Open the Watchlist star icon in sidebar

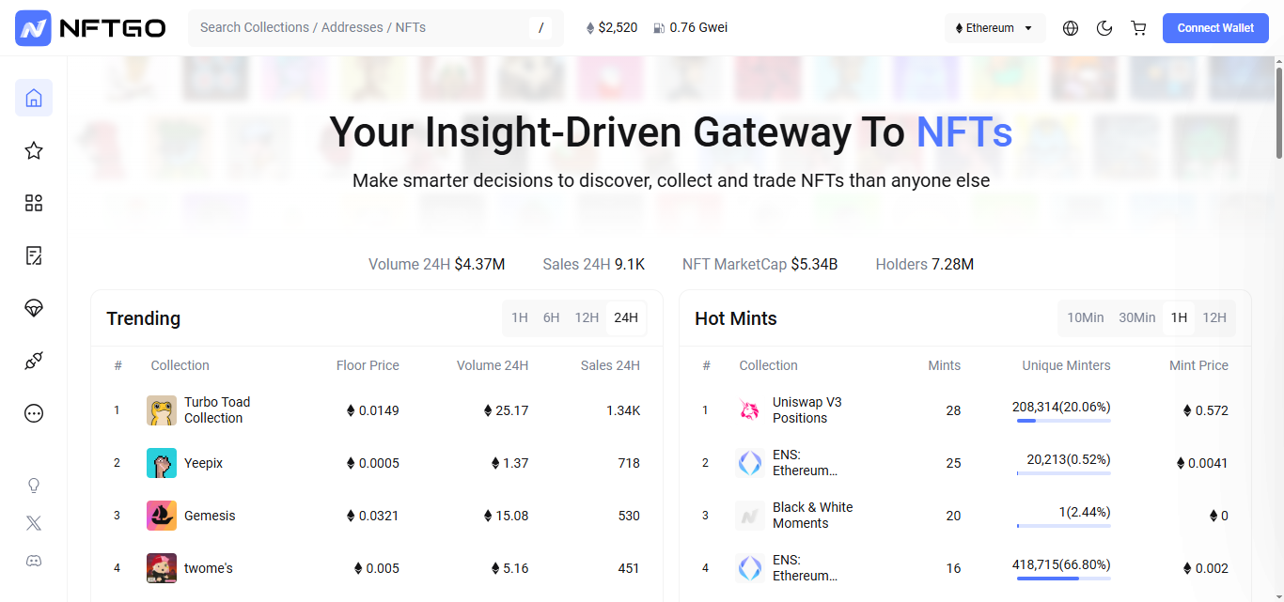tap(34, 150)
